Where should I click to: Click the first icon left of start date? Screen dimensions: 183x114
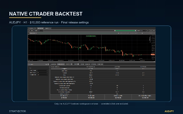pos(29,31)
